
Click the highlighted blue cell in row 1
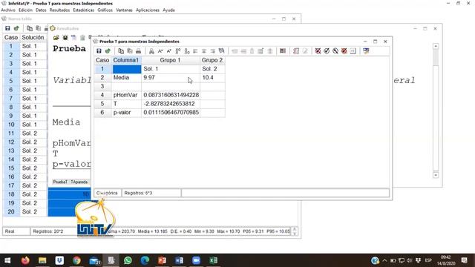click(x=127, y=69)
